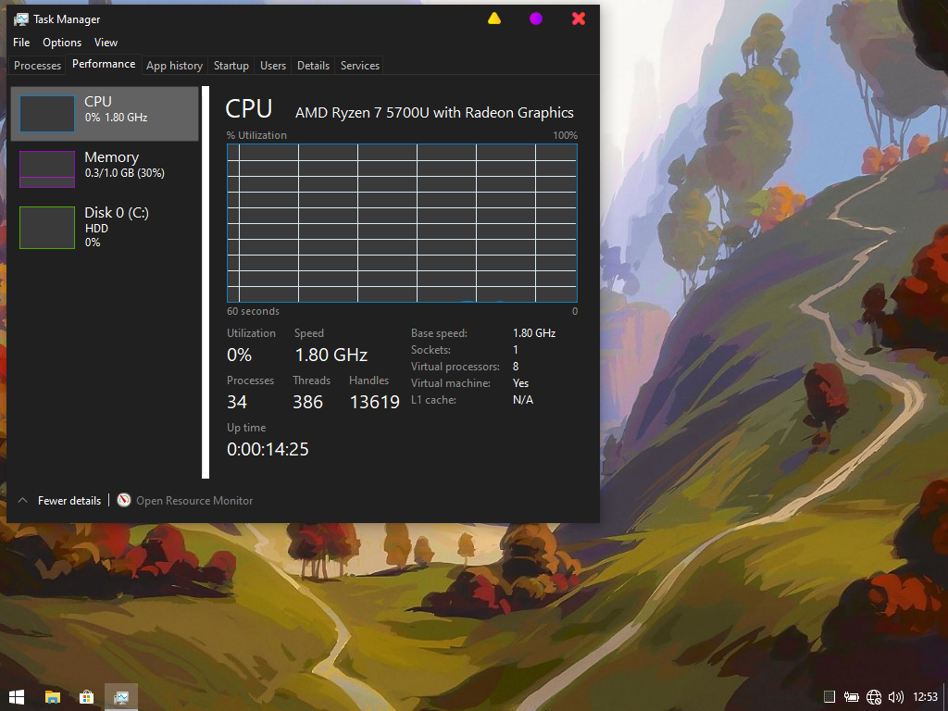Click the Disk 0 mini graph thumbnail
This screenshot has height=711, width=948.
47,228
